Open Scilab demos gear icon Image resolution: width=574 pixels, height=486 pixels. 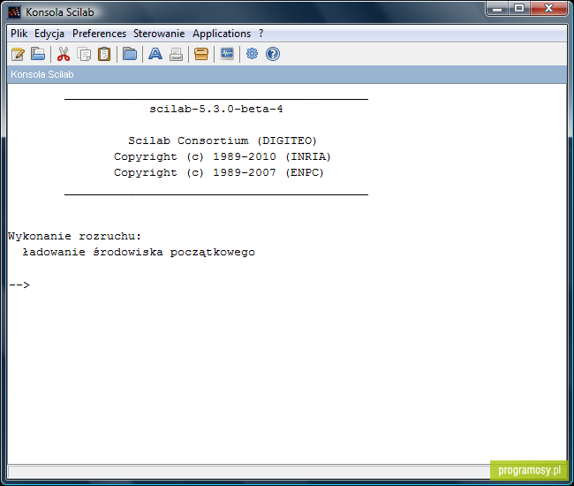(252, 54)
